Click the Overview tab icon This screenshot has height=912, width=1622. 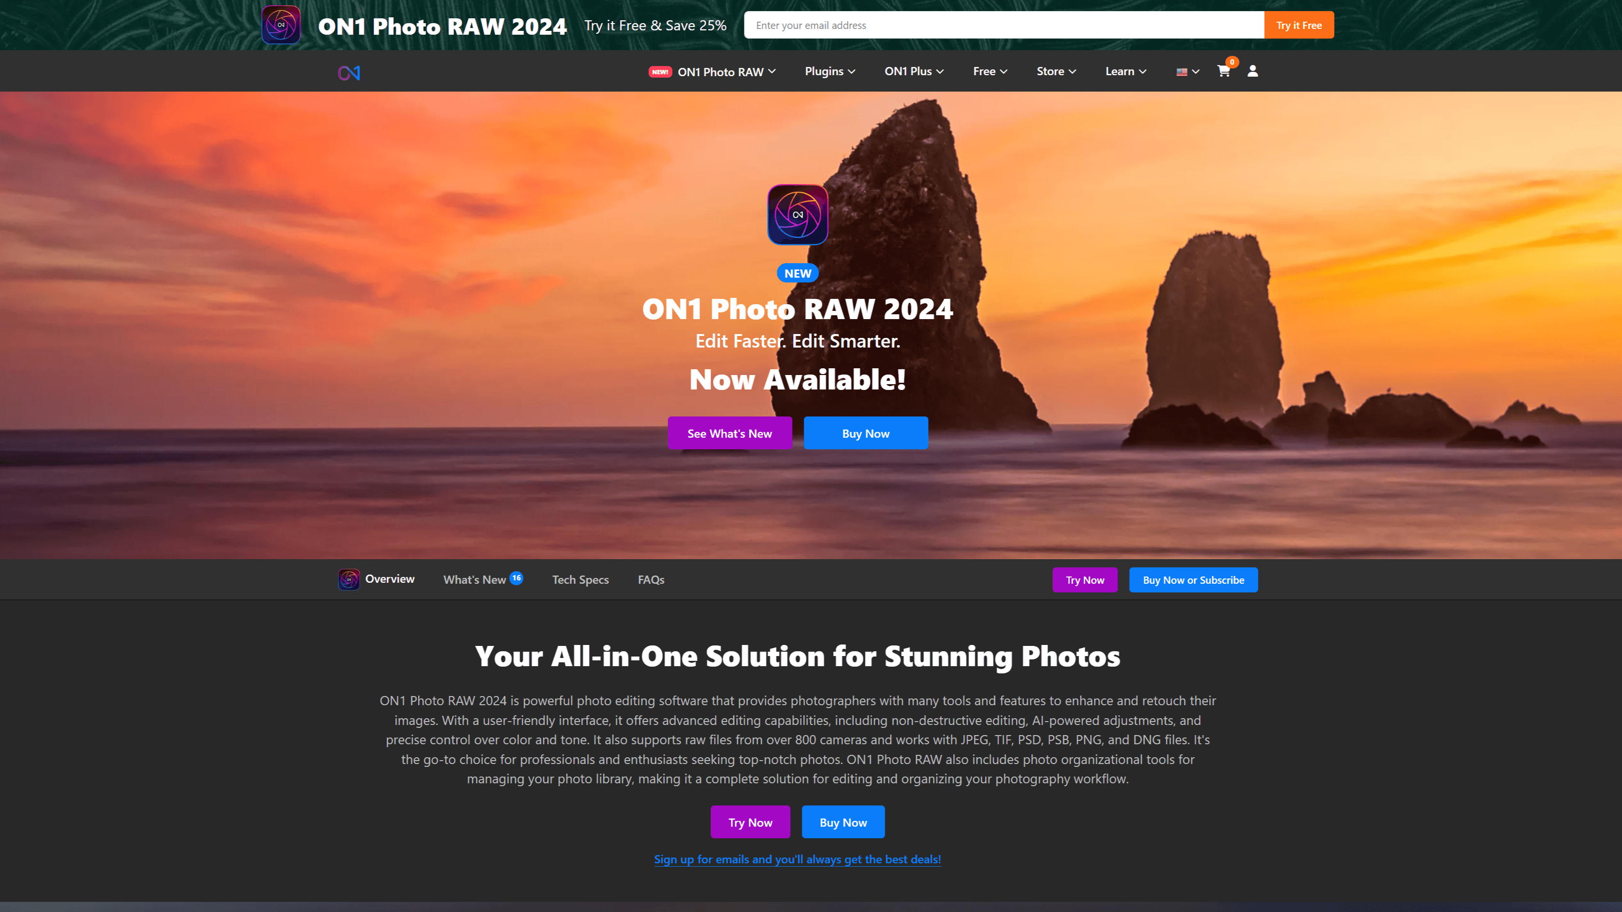tap(349, 579)
